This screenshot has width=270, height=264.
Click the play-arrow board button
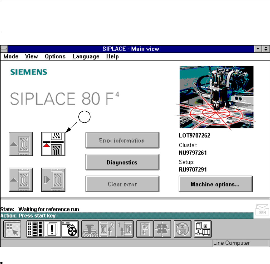(x=53, y=180)
